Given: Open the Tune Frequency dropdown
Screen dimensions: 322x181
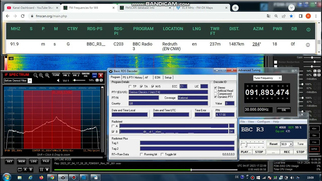Looking at the screenshot, I should pyautogui.click(x=279, y=78).
